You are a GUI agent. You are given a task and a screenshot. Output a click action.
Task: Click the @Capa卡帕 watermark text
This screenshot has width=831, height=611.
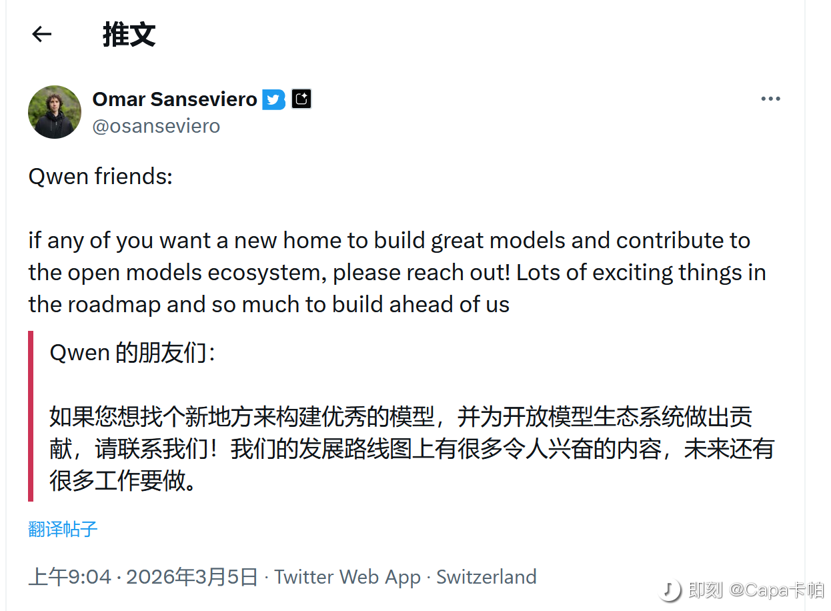coord(776,590)
